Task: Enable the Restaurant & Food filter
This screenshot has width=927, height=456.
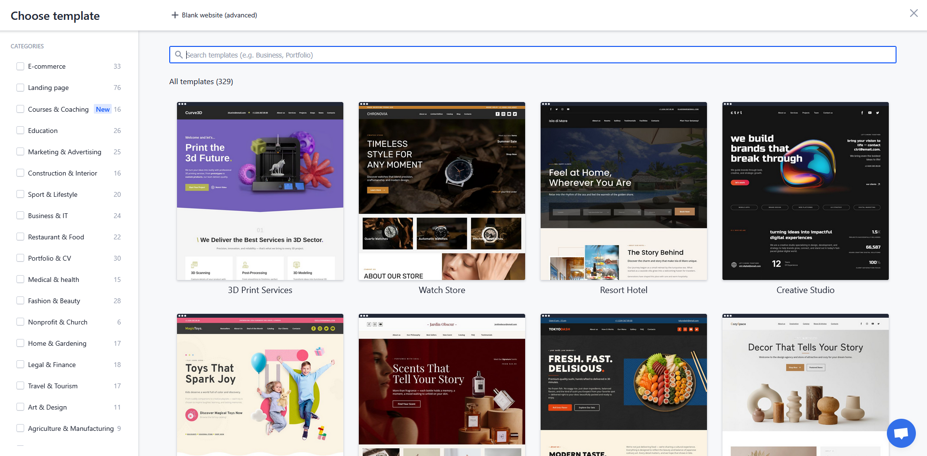Action: [20, 236]
